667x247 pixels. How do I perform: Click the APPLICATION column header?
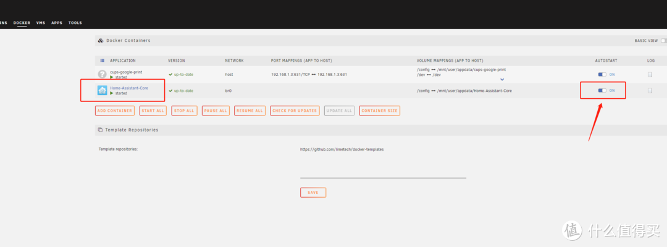click(123, 61)
